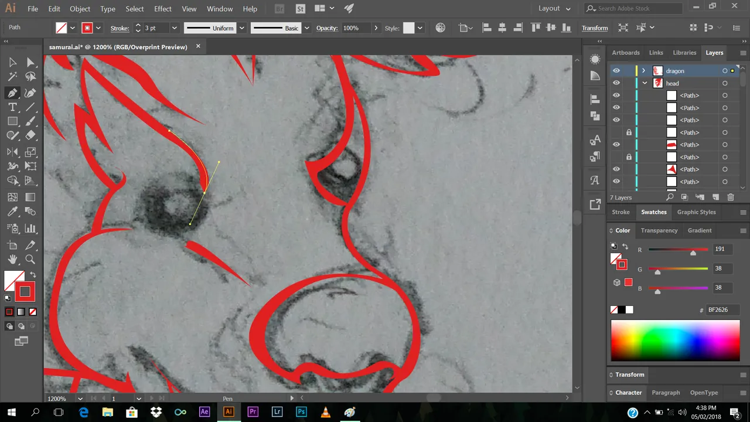Click Delete Selection trash icon in Layers
Image resolution: width=750 pixels, height=422 pixels.
pos(730,198)
